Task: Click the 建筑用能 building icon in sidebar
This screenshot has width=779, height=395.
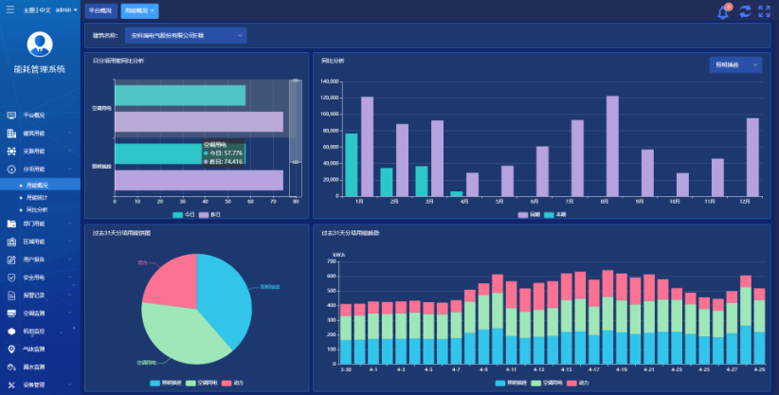Action: [x=11, y=134]
